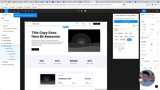Open the Structure tab in plugin
The image size is (160, 90).
121,29
